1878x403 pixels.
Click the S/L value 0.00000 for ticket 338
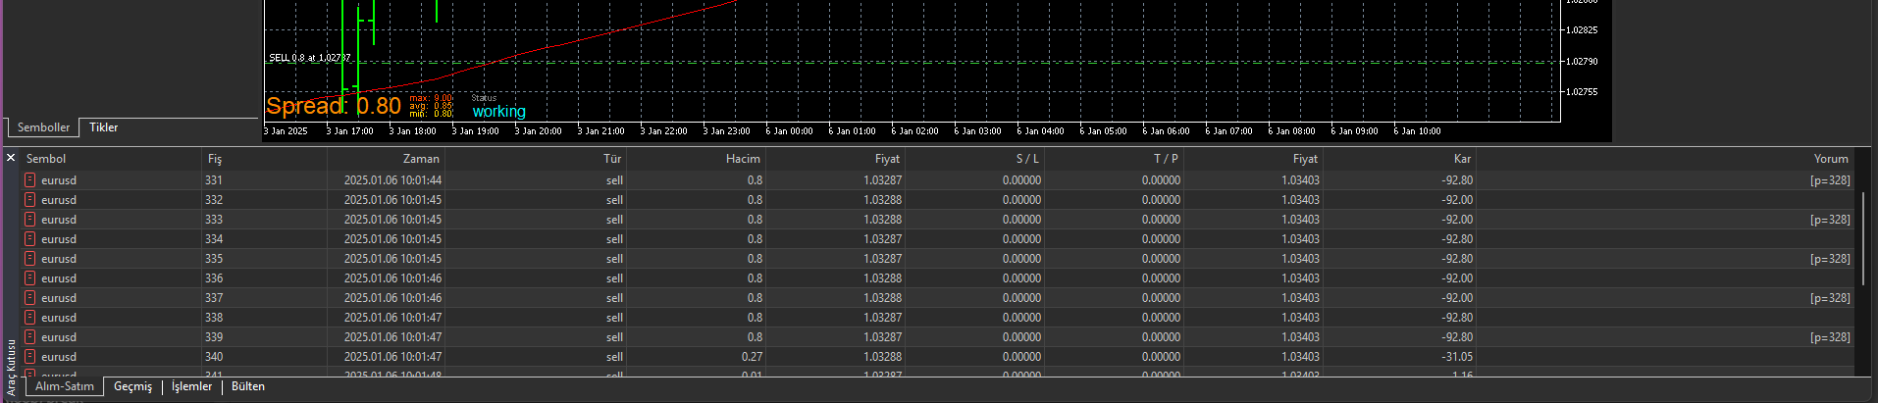[x=1021, y=318]
